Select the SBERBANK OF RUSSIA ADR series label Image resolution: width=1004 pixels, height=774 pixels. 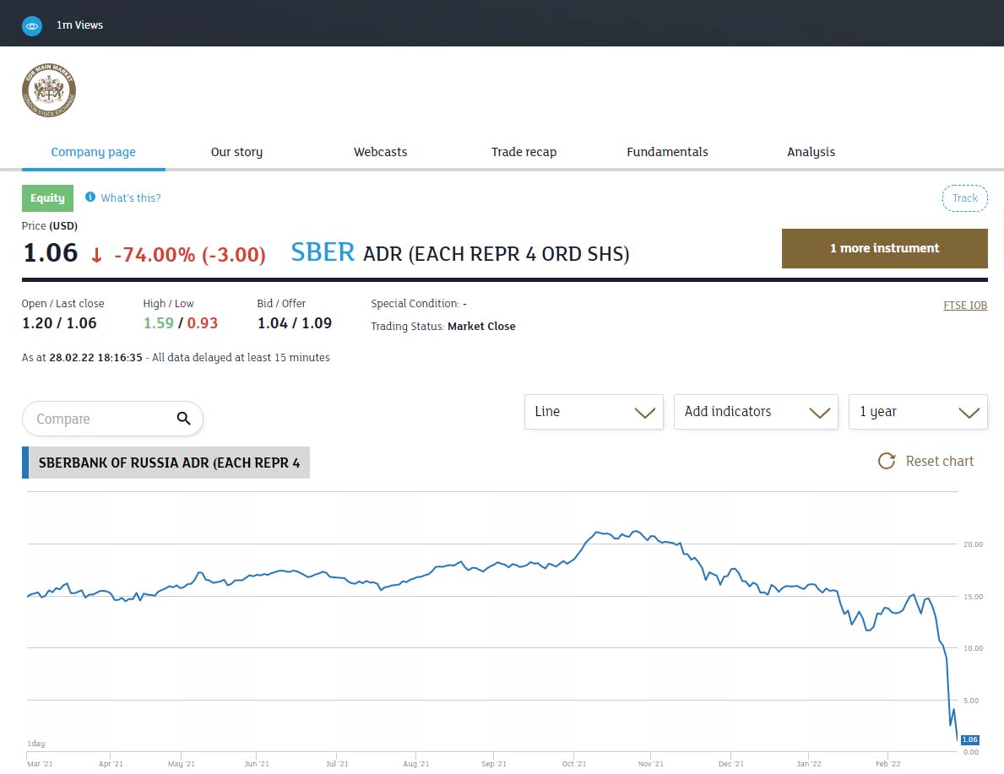[x=166, y=463]
